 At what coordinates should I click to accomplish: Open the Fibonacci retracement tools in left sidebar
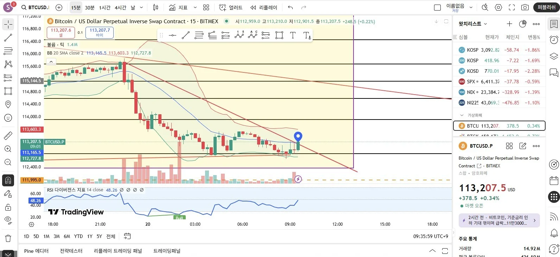tap(8, 51)
